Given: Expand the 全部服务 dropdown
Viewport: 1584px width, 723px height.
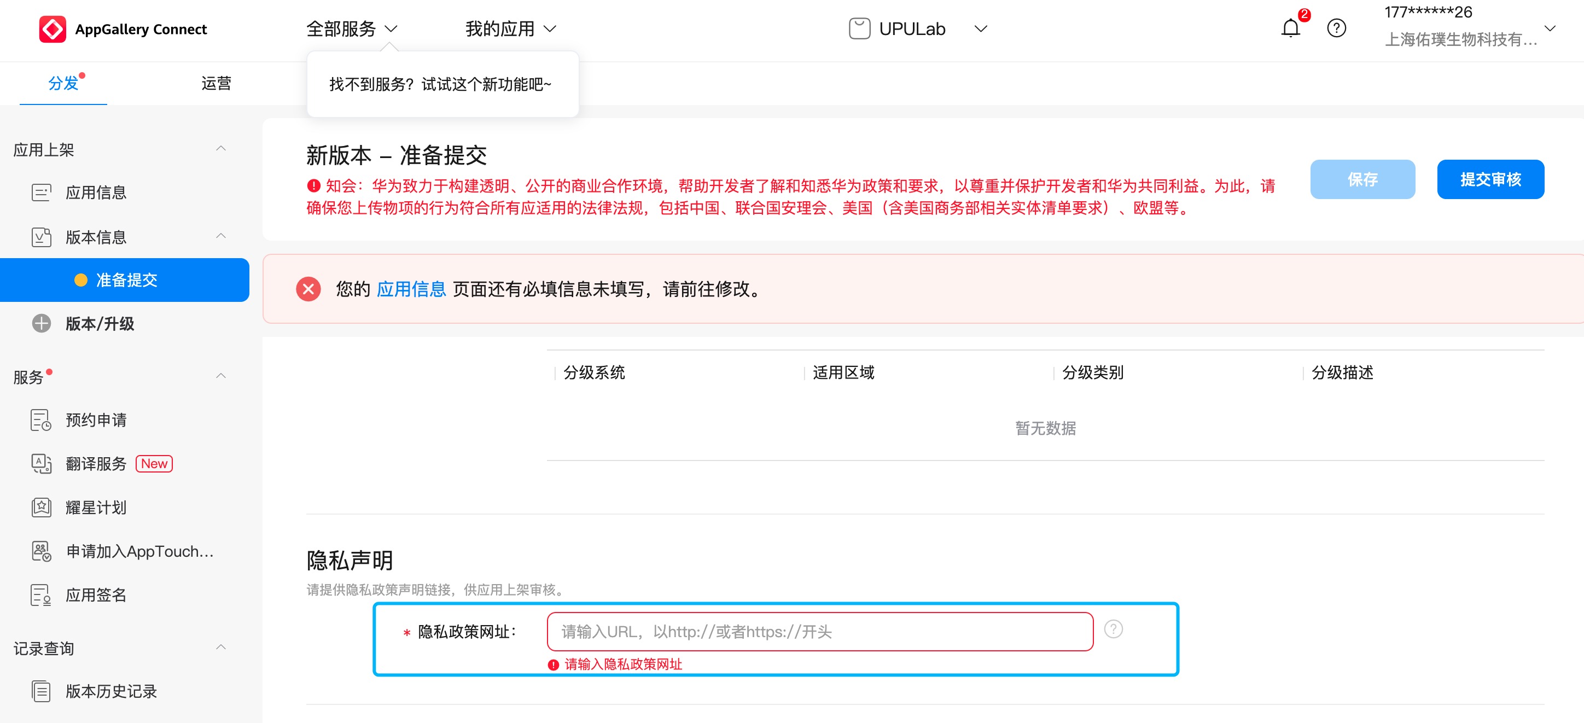Looking at the screenshot, I should pyautogui.click(x=352, y=29).
